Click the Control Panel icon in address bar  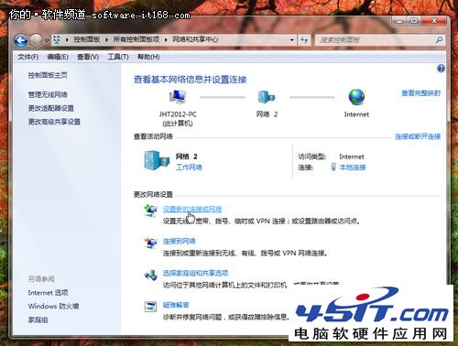point(57,39)
